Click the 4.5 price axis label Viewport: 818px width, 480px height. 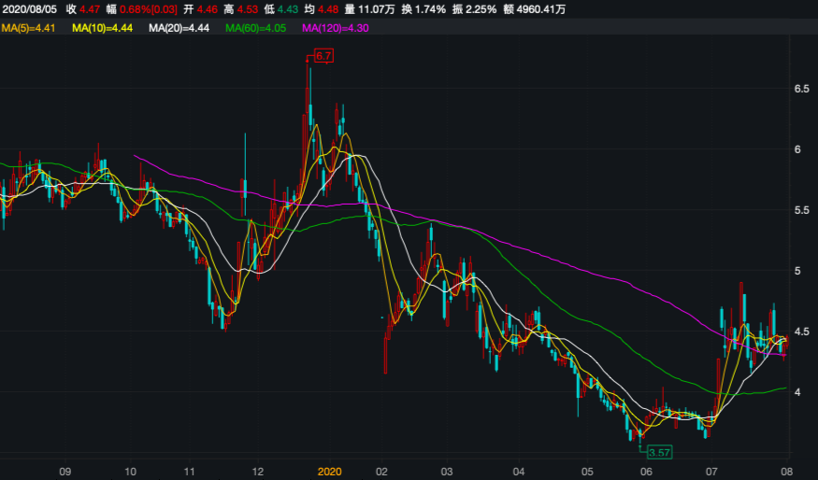(801, 332)
